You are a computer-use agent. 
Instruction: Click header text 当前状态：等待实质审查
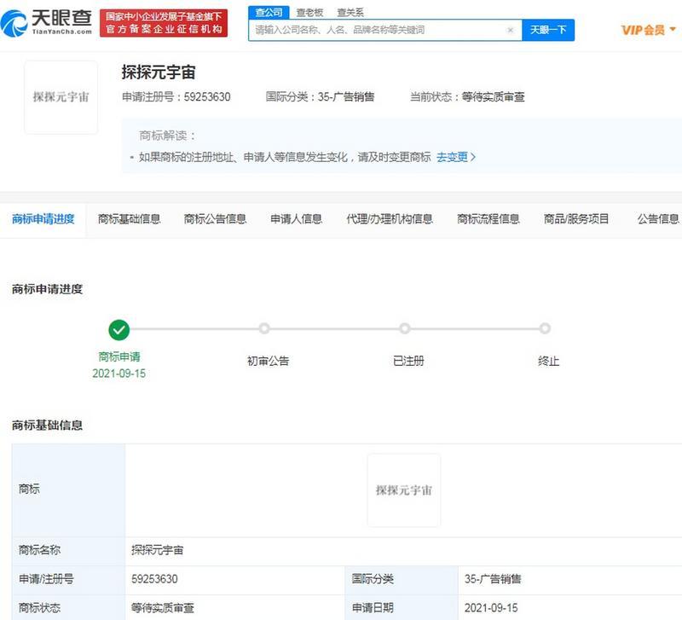click(467, 96)
